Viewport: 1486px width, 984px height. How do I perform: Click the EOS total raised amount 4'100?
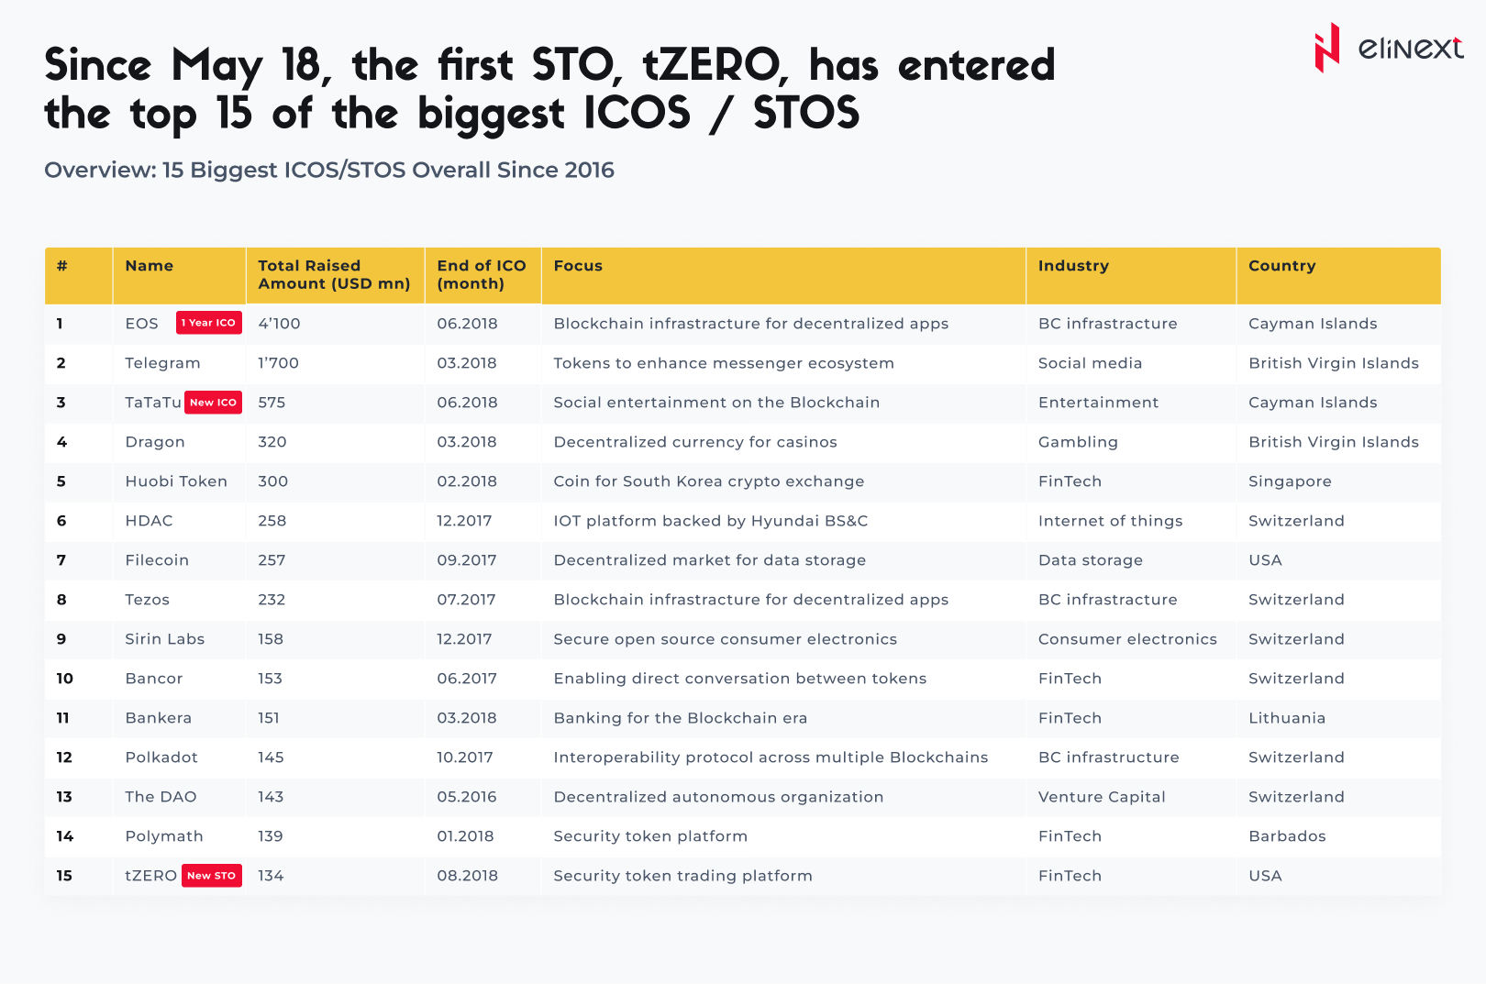(279, 324)
